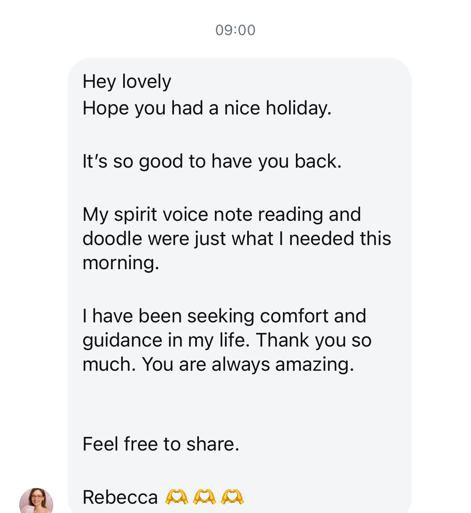Tap the second heart hands emoji
This screenshot has height=513, width=471.
click(x=205, y=497)
